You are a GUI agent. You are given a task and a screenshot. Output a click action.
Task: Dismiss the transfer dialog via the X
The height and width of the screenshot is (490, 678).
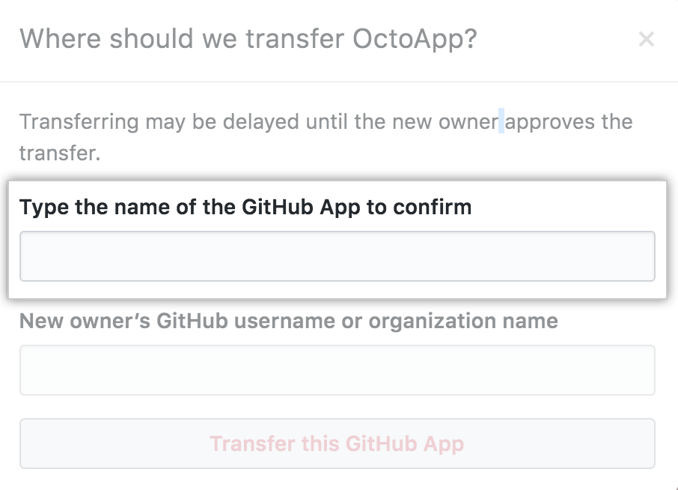point(647,39)
